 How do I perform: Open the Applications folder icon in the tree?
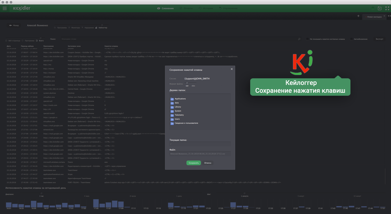[172, 99]
